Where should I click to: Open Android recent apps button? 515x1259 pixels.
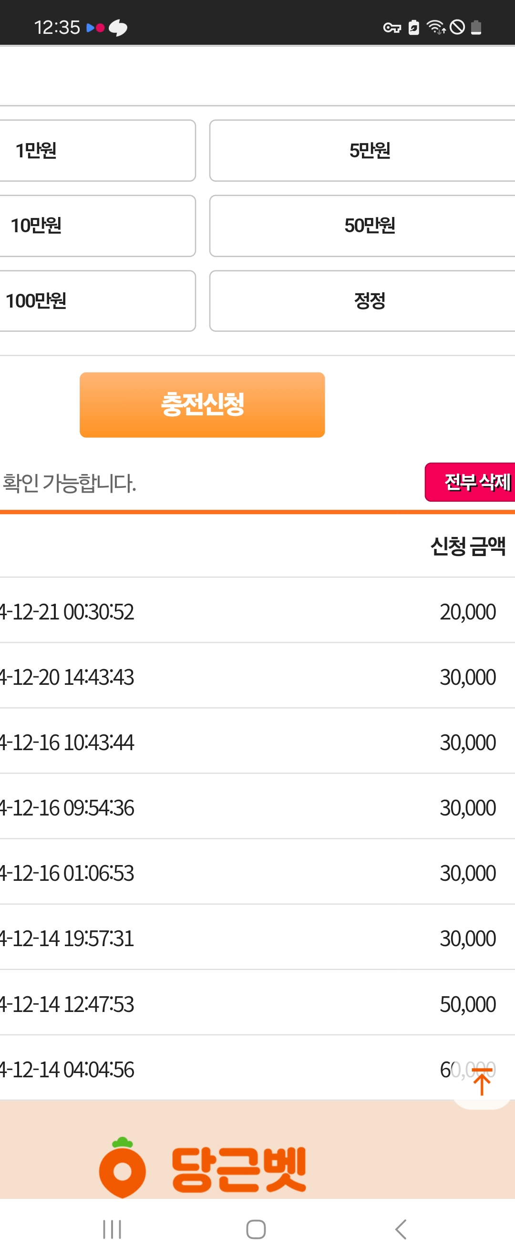point(112,1229)
